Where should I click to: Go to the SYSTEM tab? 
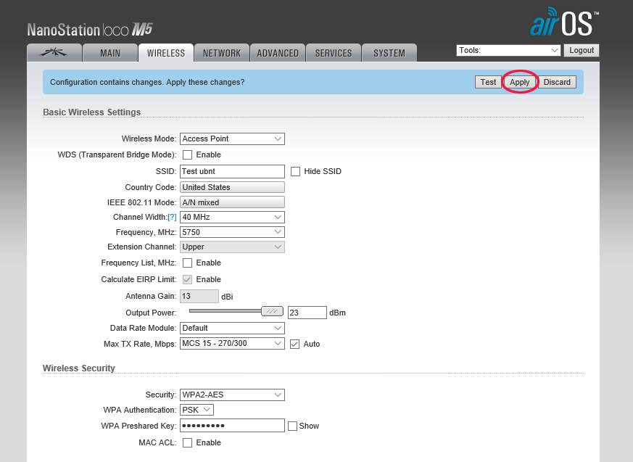click(x=389, y=53)
